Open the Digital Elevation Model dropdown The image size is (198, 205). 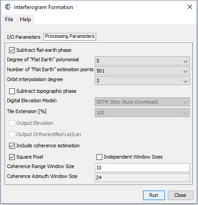(142, 102)
